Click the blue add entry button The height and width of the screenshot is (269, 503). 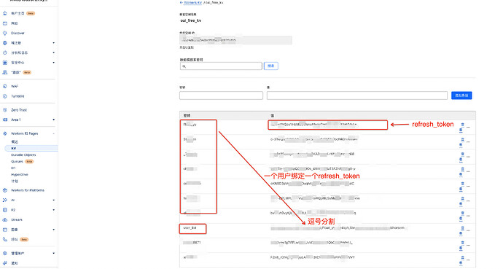(x=461, y=95)
